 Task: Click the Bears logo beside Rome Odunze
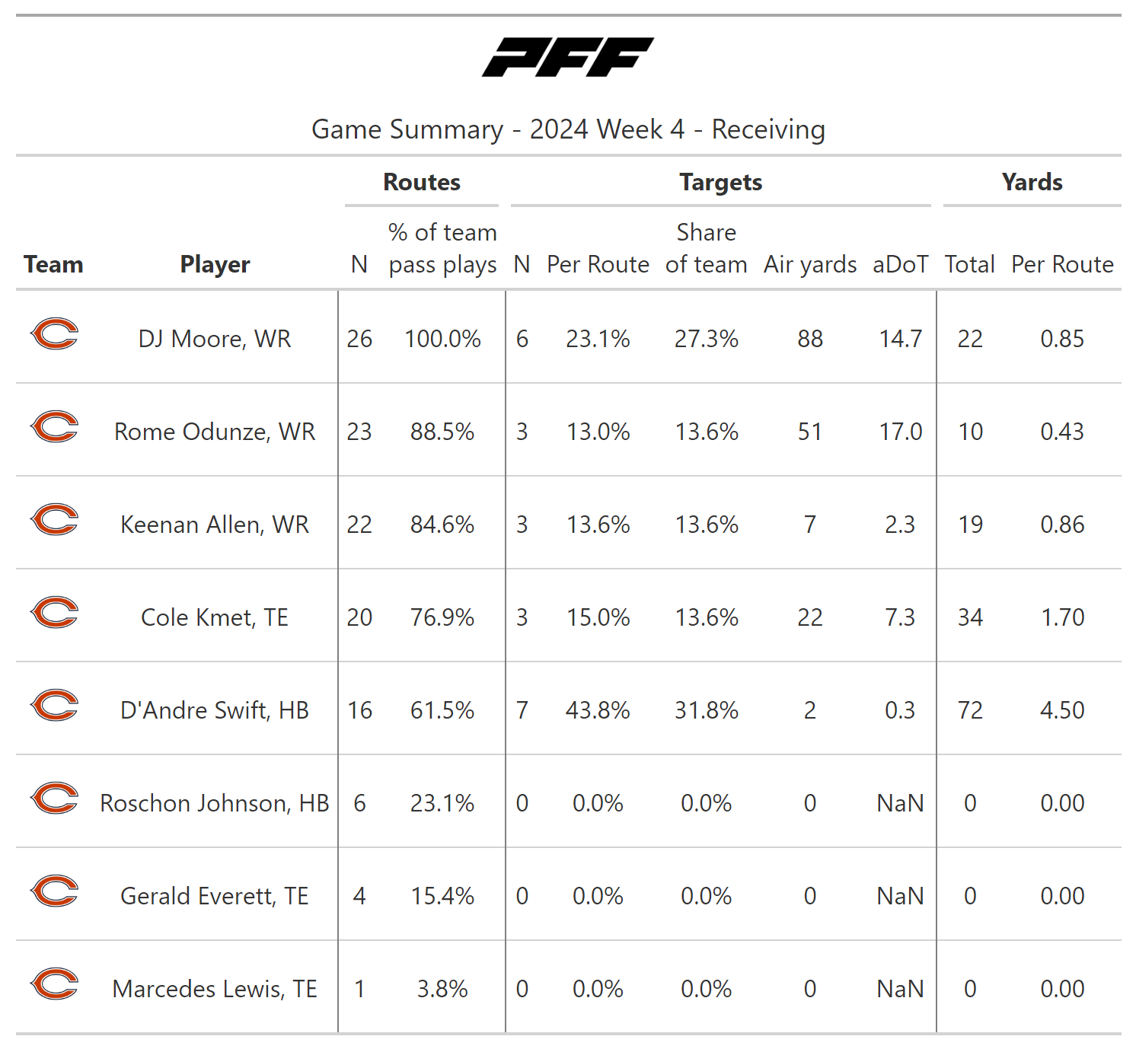point(54,427)
